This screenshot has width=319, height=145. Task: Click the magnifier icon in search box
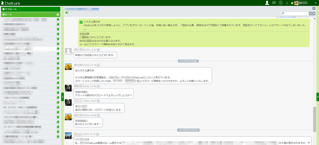(283, 13)
